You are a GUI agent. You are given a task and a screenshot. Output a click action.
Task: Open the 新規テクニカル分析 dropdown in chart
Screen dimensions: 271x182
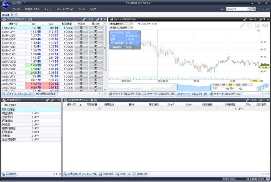coord(121,27)
